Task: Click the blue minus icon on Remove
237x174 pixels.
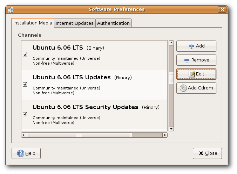Action: coord(187,60)
